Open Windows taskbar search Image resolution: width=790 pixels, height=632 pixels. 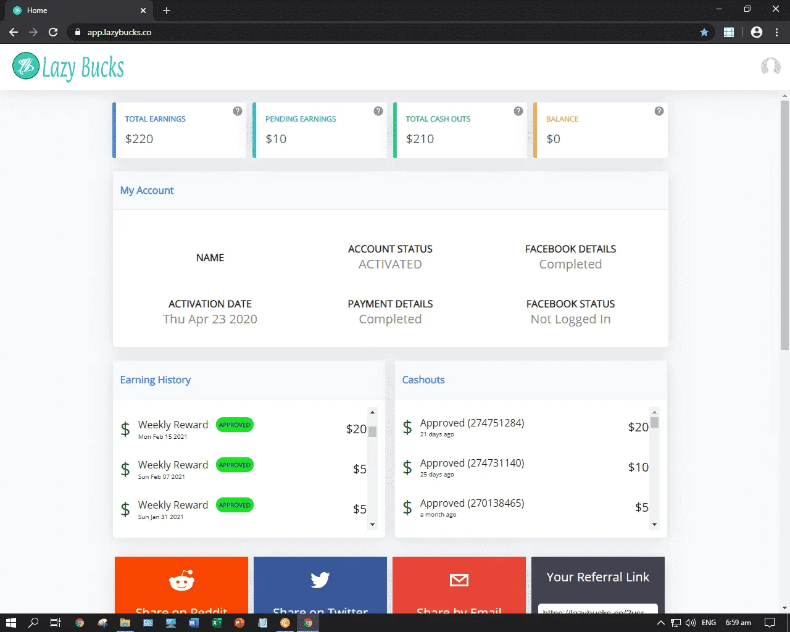tap(33, 623)
